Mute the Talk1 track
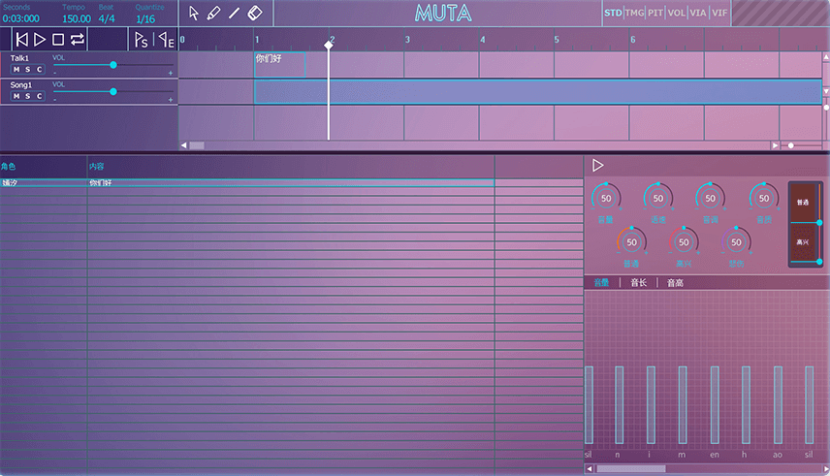The width and height of the screenshot is (830, 476). (x=16, y=70)
